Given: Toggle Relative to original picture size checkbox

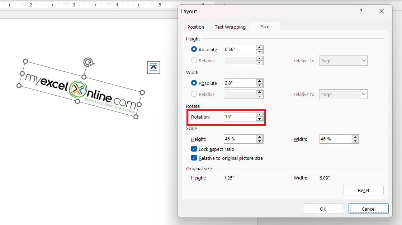Looking at the screenshot, I should click(194, 158).
